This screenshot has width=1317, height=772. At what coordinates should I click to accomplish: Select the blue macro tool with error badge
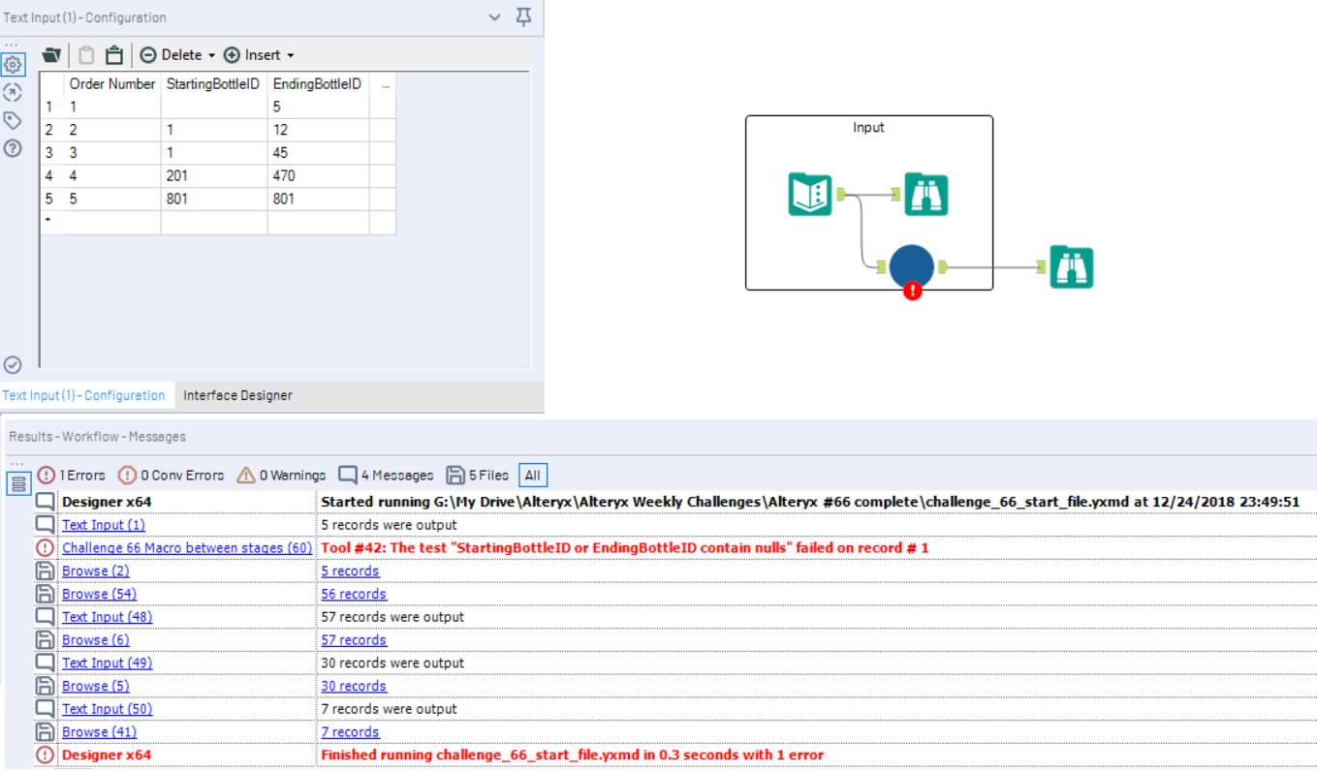click(x=911, y=266)
